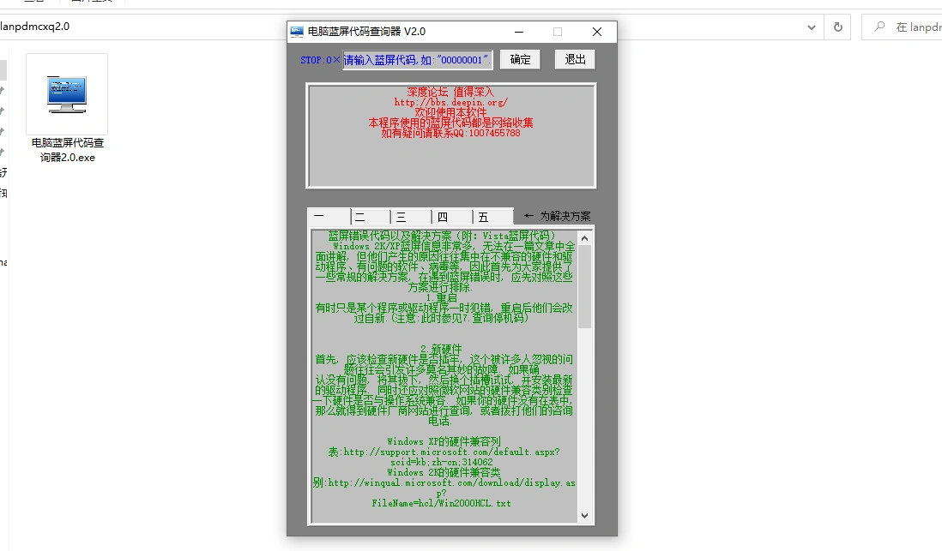Refresh the Explorer folder view
The height and width of the screenshot is (551, 942).
coord(837,27)
